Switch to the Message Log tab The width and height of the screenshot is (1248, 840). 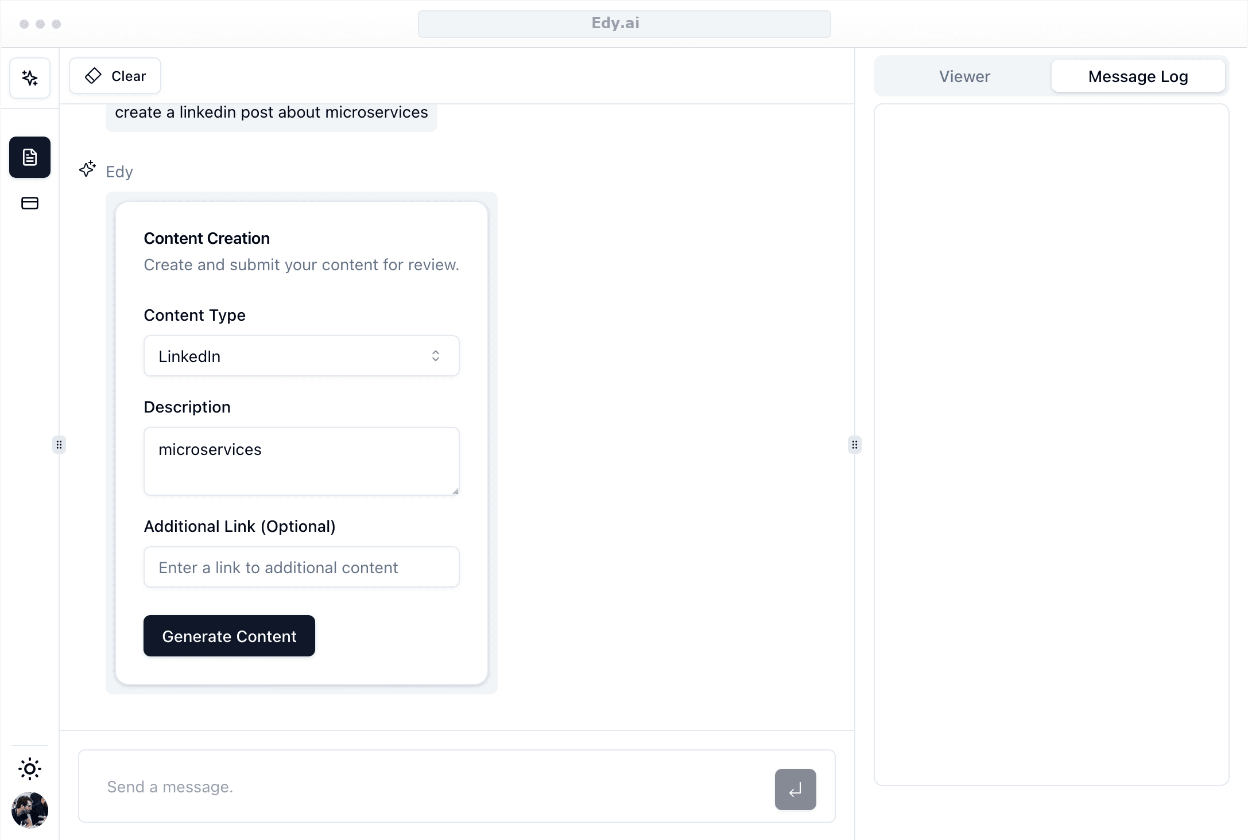click(1138, 76)
